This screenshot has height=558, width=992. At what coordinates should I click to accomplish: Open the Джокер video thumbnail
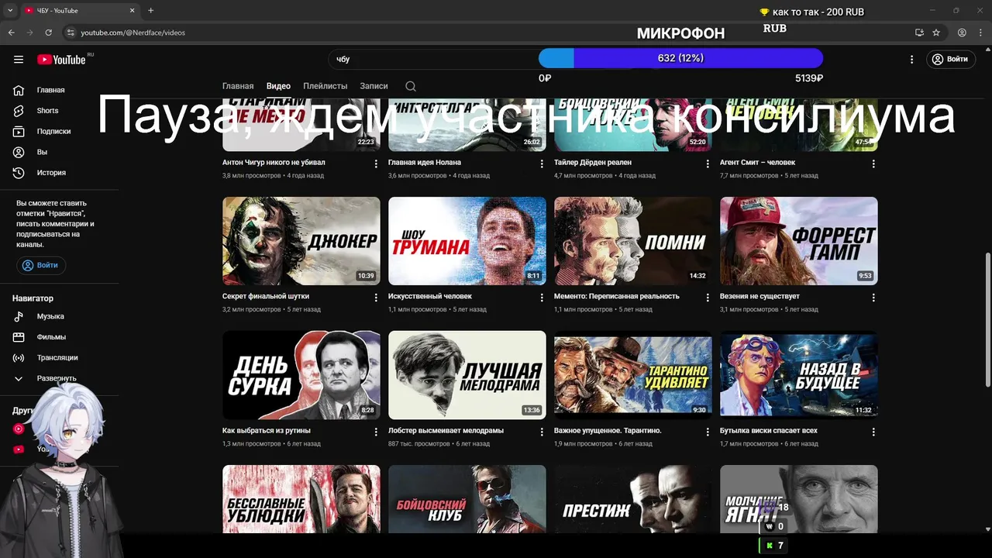(301, 241)
